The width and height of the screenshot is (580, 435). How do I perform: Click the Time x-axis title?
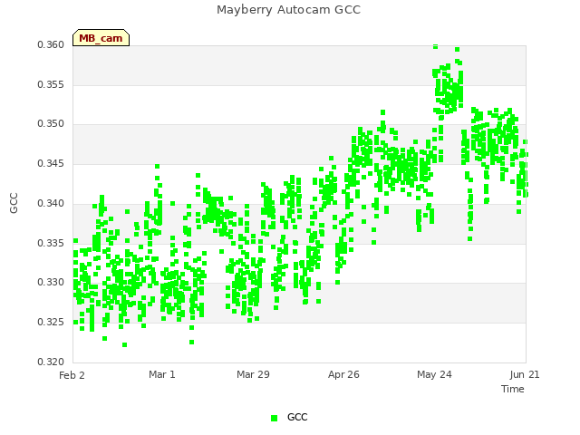[x=513, y=389]
